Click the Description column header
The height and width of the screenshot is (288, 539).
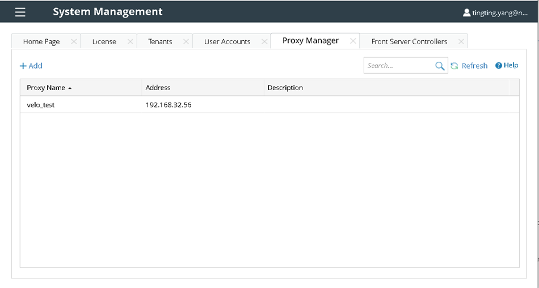coord(285,88)
